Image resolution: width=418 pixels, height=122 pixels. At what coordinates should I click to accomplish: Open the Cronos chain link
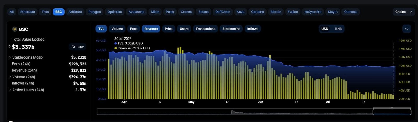(x=186, y=12)
